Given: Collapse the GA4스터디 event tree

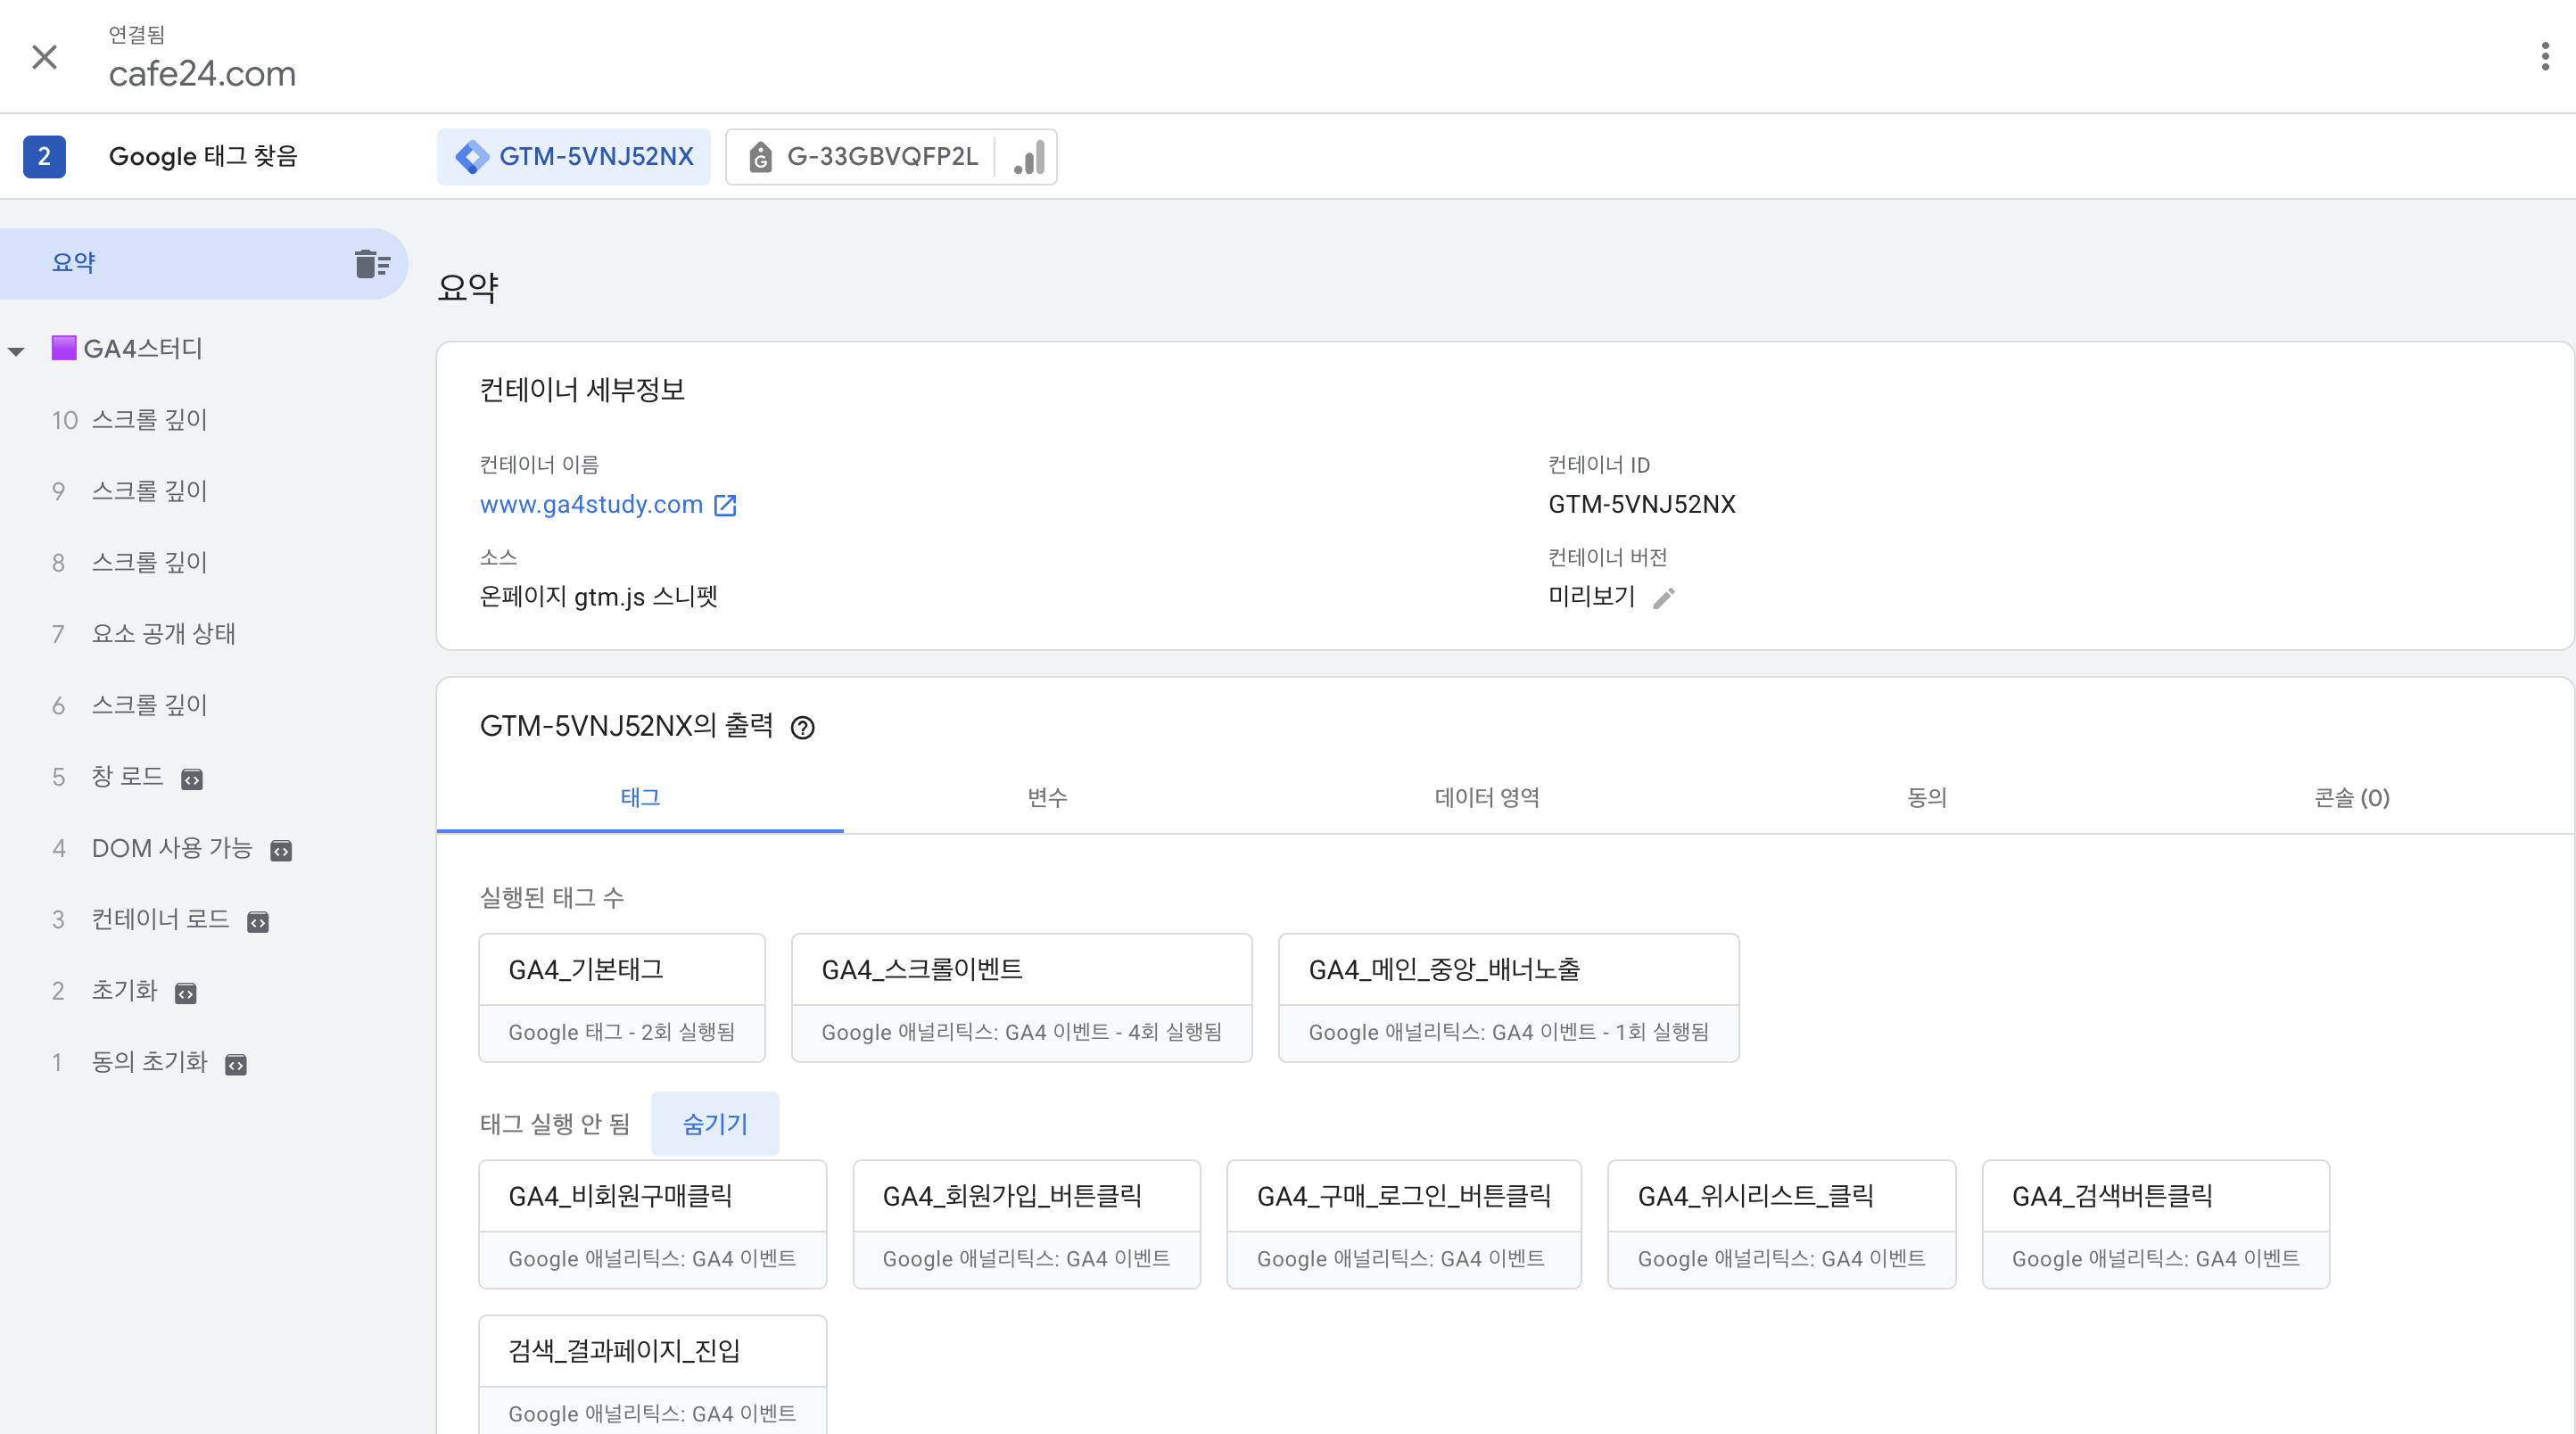Looking at the screenshot, I should pyautogui.click(x=17, y=351).
